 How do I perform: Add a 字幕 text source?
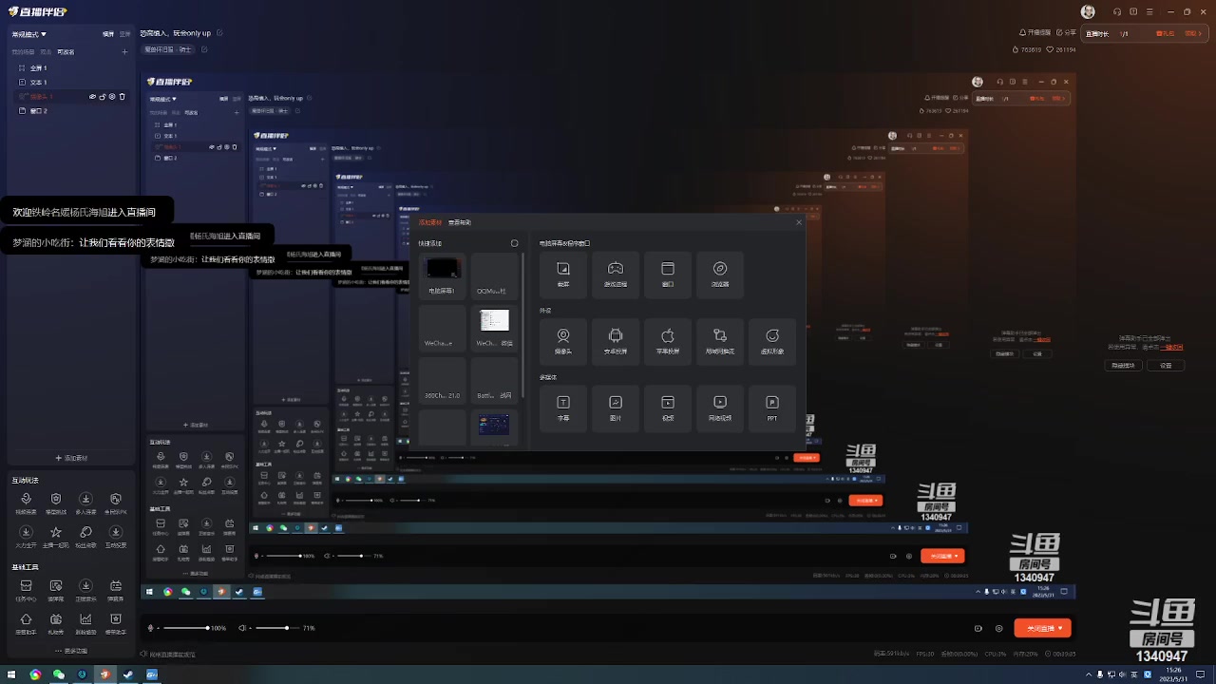point(563,408)
